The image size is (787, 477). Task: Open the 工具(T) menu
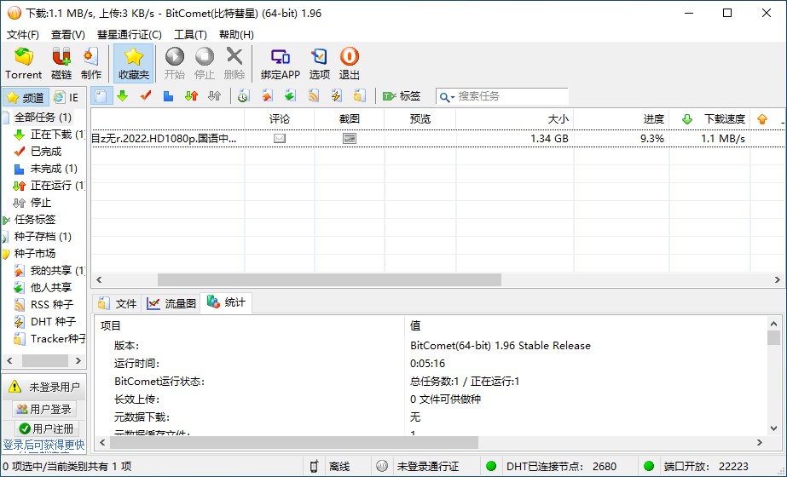click(190, 35)
